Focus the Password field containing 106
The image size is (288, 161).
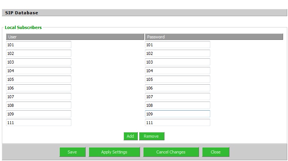[x=178, y=88]
